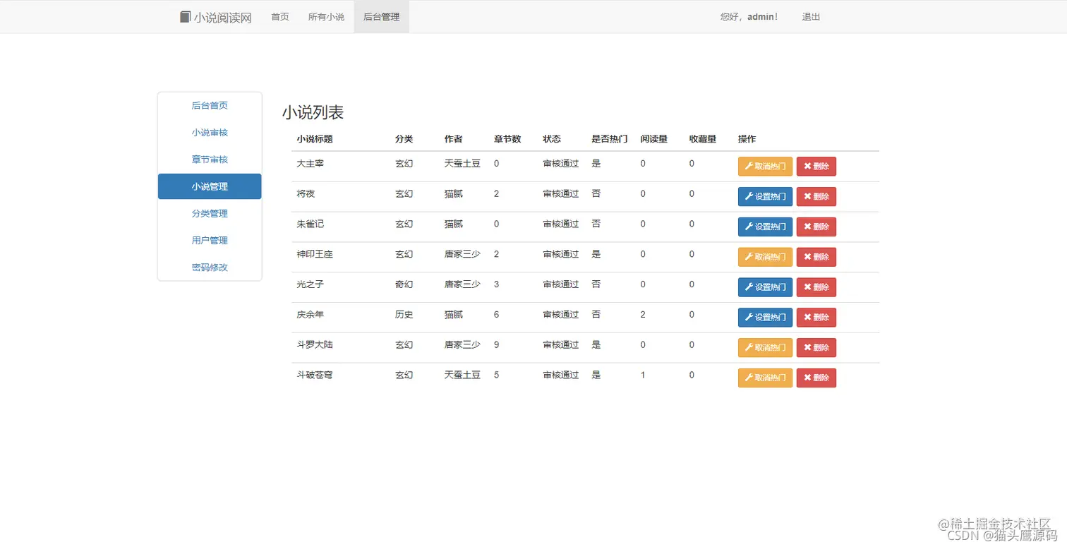Click the title cell 神印王座

315,254
